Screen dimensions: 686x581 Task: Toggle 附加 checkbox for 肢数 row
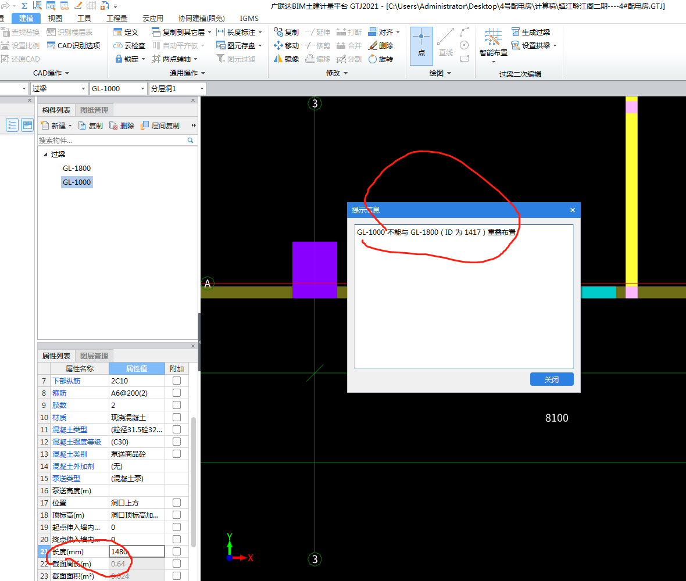click(x=177, y=406)
